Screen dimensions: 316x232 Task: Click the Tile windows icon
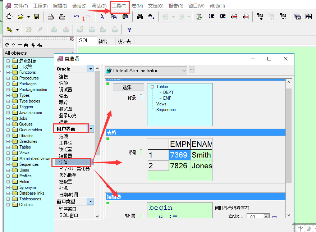308,17
